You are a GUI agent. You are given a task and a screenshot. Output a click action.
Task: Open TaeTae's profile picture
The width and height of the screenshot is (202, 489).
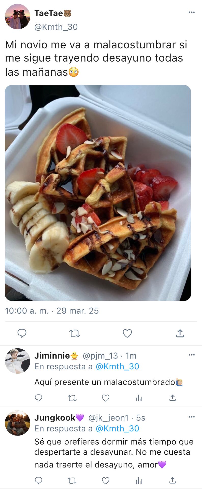pyautogui.click(x=18, y=17)
